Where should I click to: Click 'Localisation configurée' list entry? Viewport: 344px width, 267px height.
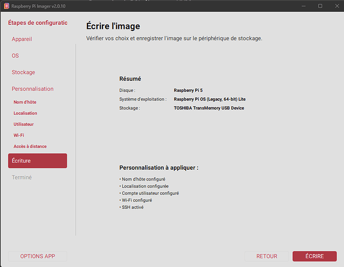coord(145,186)
